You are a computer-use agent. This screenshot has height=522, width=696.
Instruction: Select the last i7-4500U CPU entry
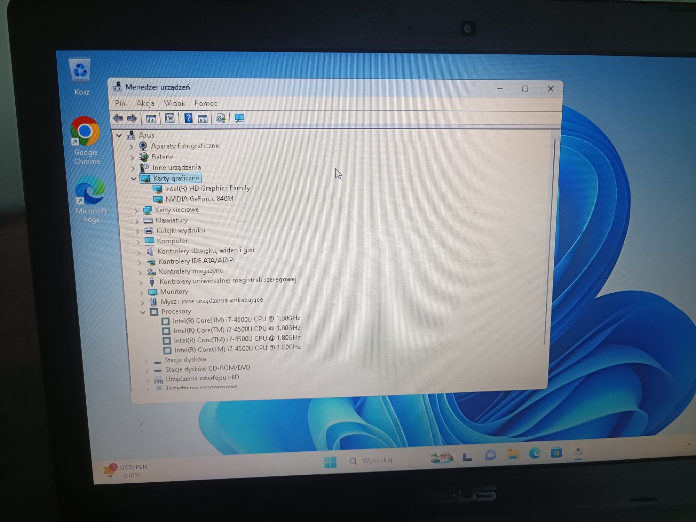[237, 348]
